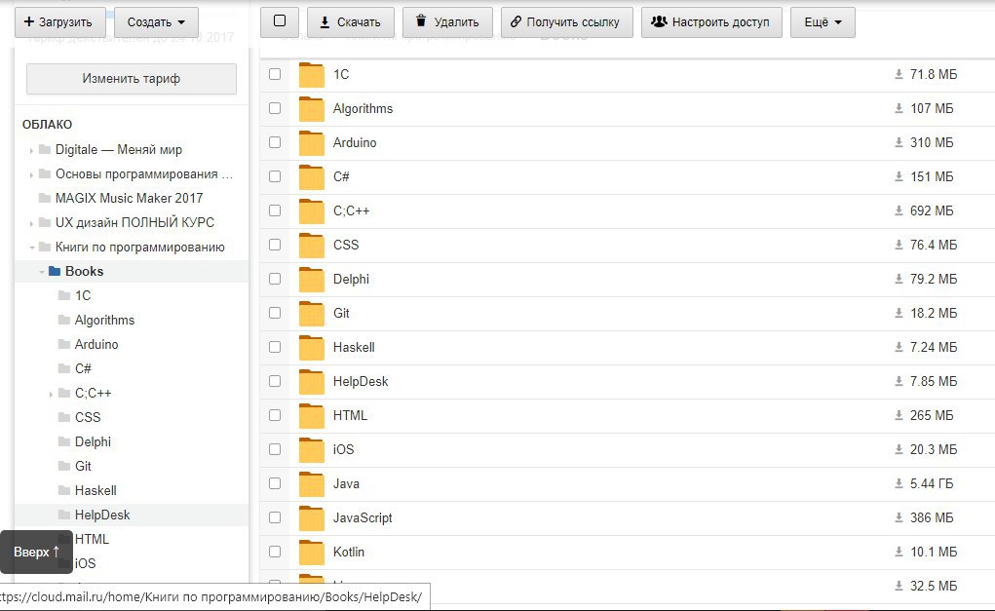Download the Git folder via its arrow icon
Screen dimensions: 995x611
(899, 313)
